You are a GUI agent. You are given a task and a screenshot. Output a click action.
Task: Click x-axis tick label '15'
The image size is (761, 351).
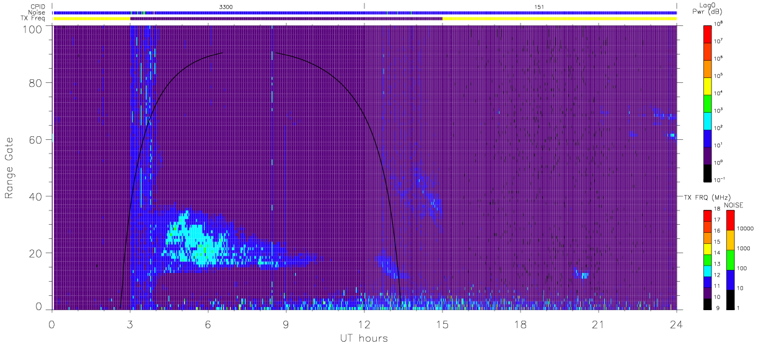442,324
